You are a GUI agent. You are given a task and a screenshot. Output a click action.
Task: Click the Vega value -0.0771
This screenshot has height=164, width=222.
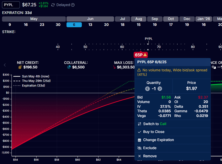pyautogui.click(x=164, y=116)
